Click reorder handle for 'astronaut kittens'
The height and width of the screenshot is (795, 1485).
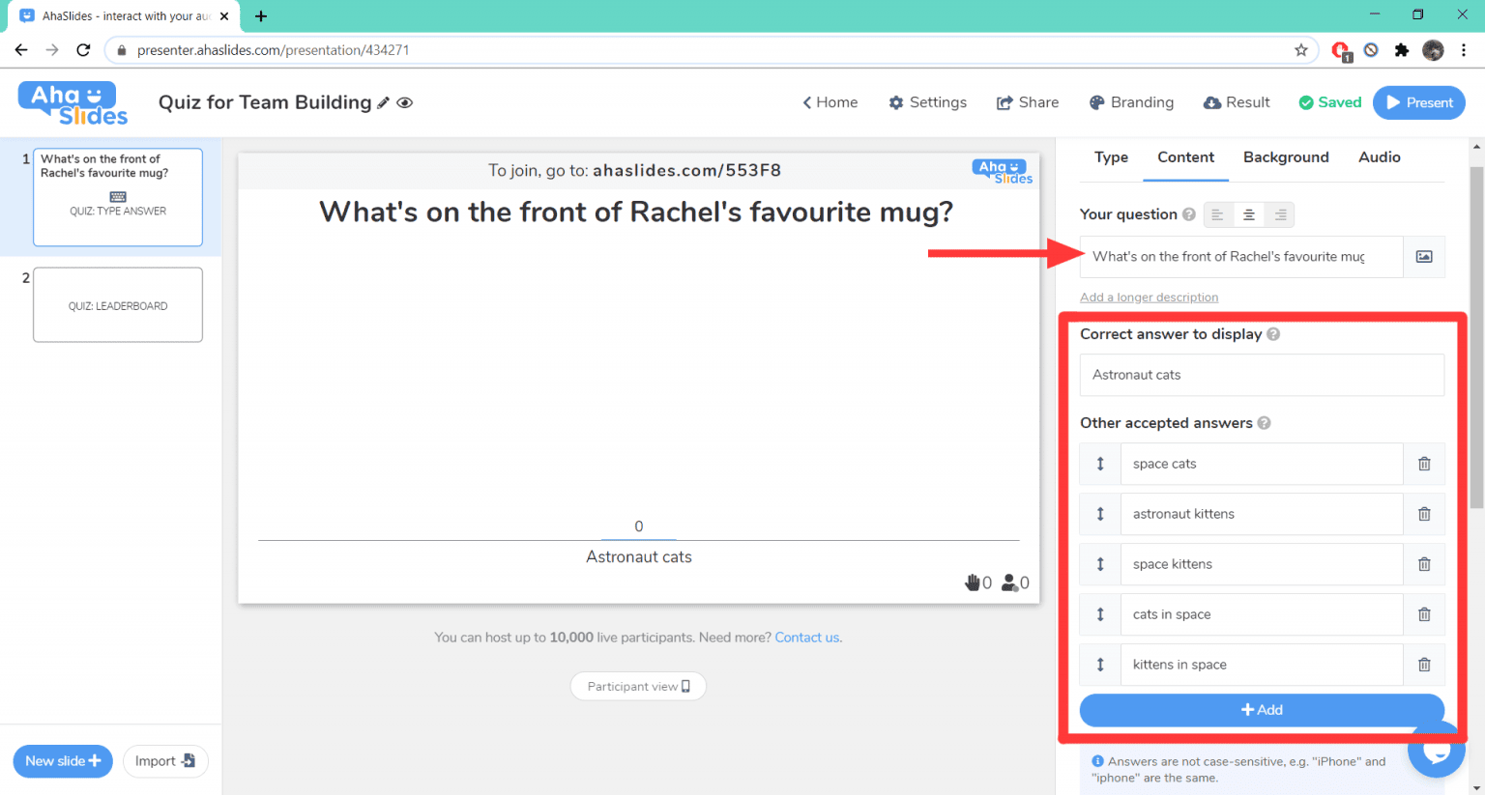pyautogui.click(x=1100, y=514)
